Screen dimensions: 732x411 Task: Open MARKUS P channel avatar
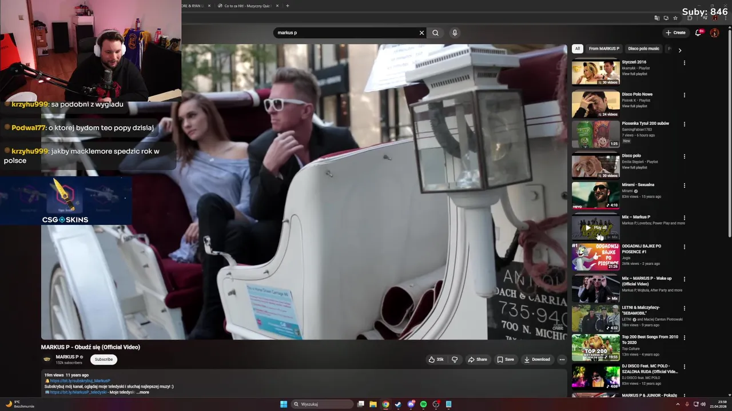tap(47, 359)
